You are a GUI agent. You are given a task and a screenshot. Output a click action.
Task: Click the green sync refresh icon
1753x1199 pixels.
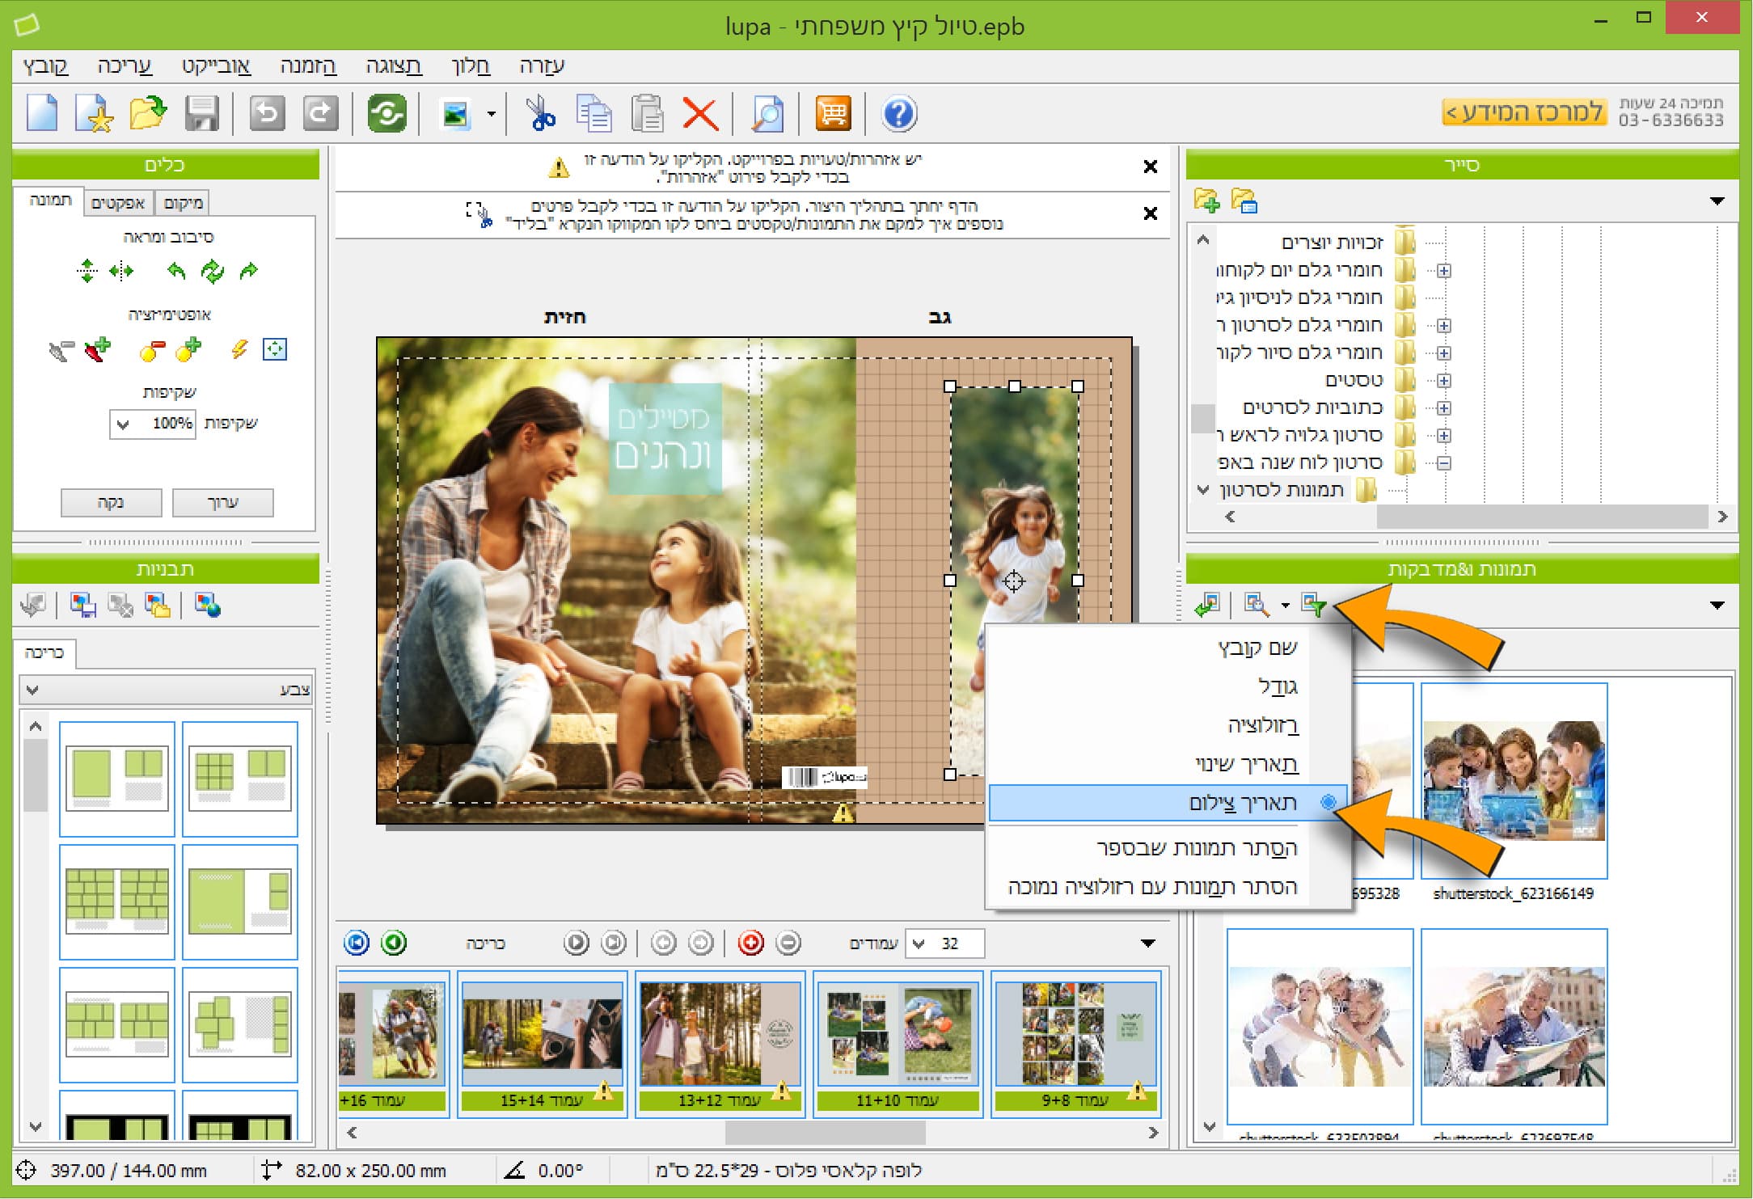387,114
